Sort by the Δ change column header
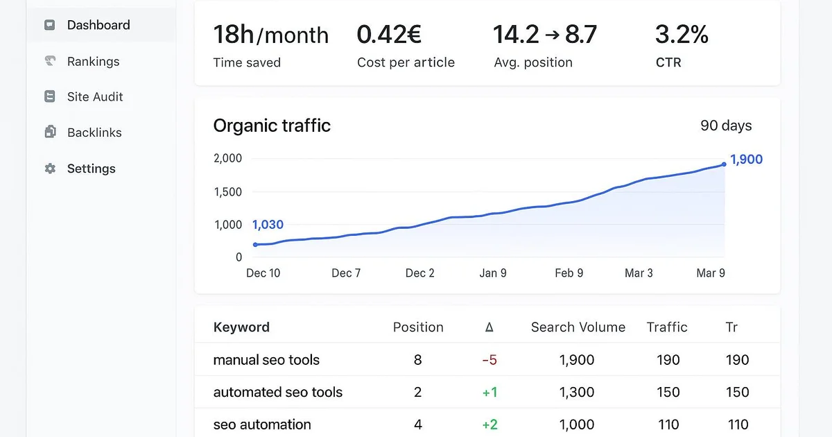This screenshot has height=437, width=832. (489, 327)
